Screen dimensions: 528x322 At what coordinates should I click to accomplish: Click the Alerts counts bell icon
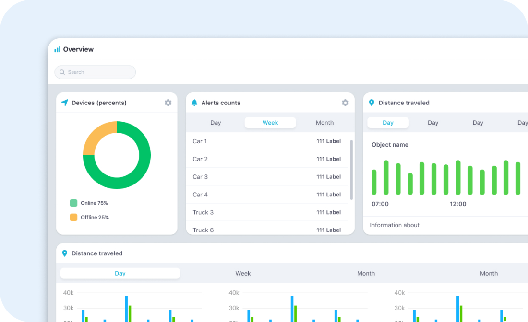pyautogui.click(x=194, y=103)
